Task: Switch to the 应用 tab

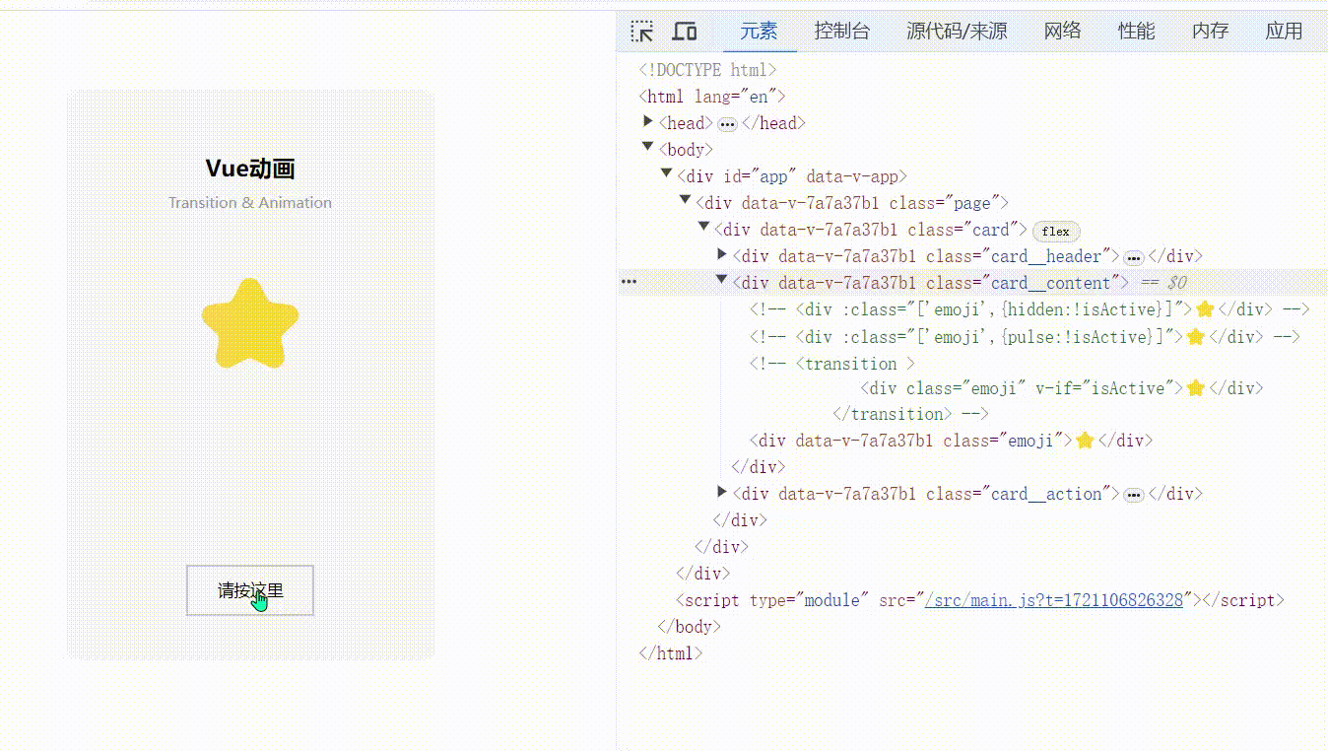Action: 1284,31
